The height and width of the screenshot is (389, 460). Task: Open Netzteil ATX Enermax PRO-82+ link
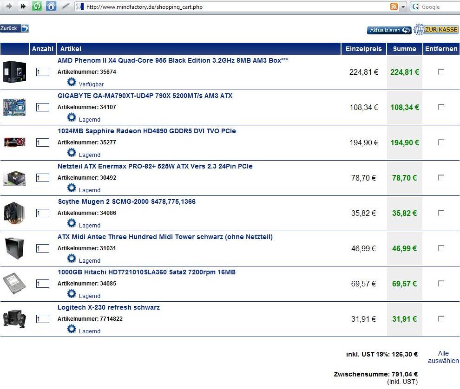155,166
